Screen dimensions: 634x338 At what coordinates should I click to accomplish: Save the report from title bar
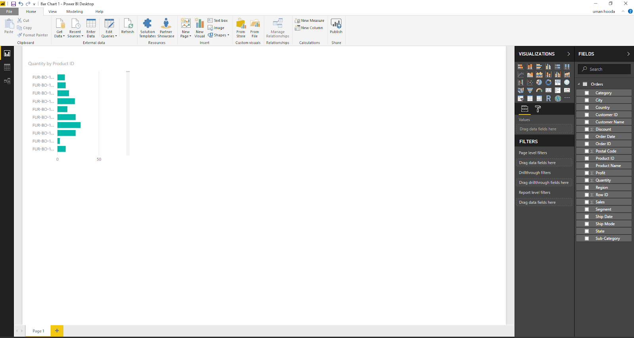pyautogui.click(x=13, y=4)
